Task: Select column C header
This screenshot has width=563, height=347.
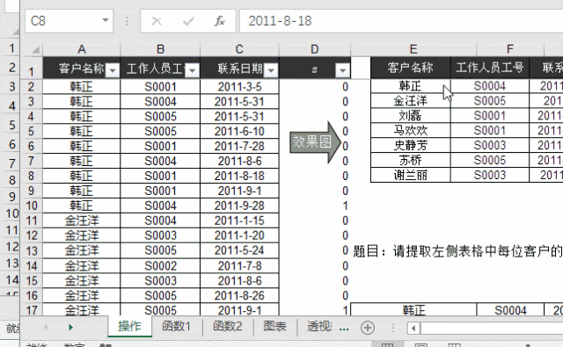Action: [x=239, y=49]
